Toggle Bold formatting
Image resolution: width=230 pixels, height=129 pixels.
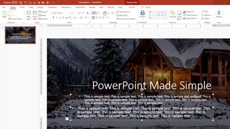54,18
